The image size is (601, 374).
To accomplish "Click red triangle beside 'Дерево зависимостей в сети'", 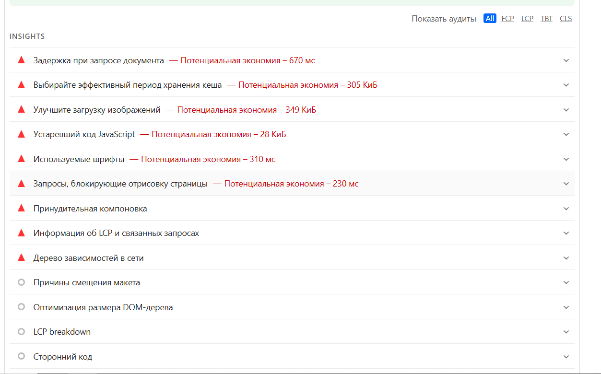I will tap(21, 258).
